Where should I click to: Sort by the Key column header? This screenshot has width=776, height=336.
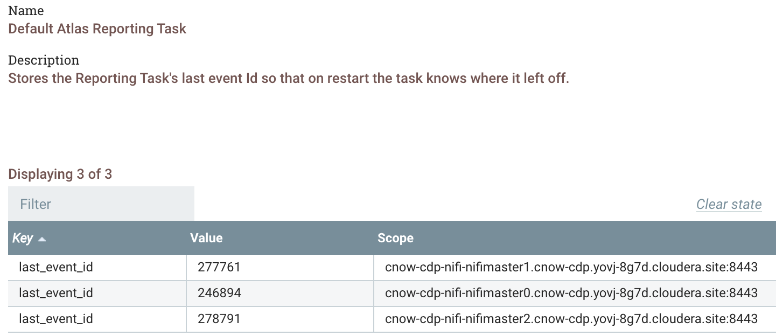(x=23, y=238)
